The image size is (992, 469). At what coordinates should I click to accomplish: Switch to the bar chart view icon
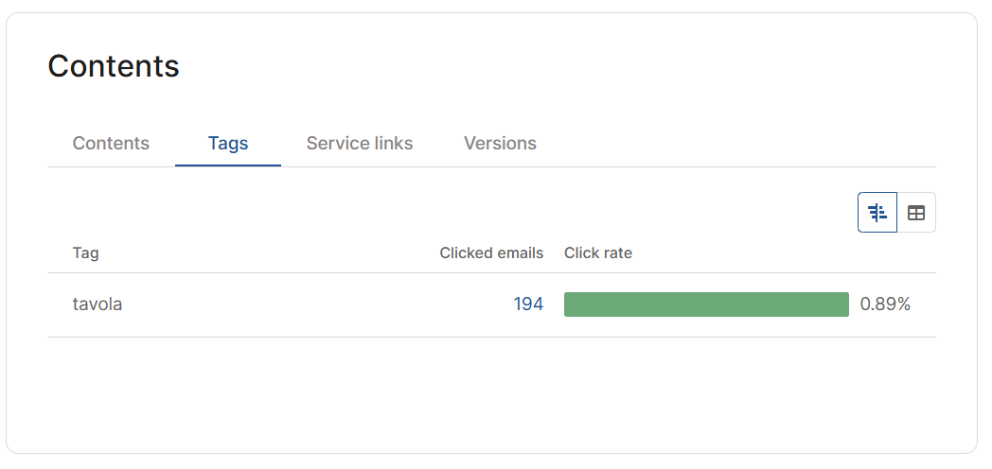[x=877, y=213]
